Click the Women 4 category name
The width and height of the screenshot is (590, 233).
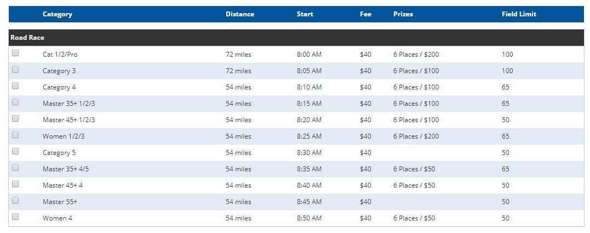[x=57, y=218]
